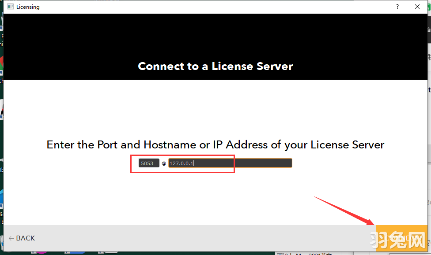Image resolution: width=431 pixels, height=255 pixels.
Task: Click the 'Enter the Port and Hostname' instruction text
Action: coord(215,144)
